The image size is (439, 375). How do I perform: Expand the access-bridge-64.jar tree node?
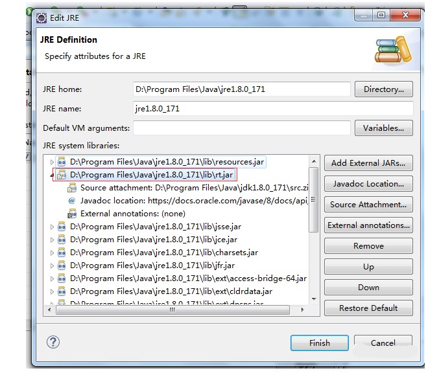point(52,278)
